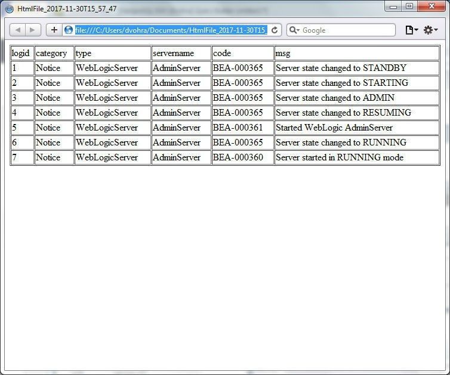
Task: Click the 'category' header cell
Action: pyautogui.click(x=54, y=53)
